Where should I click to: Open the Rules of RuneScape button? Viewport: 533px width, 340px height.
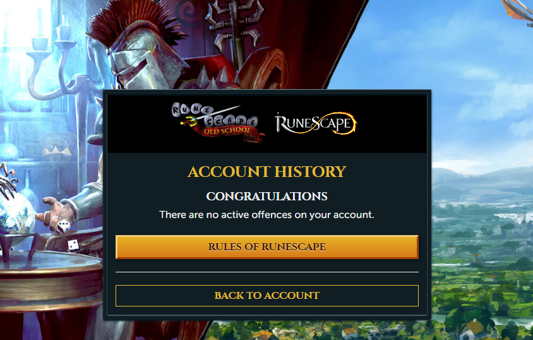(x=267, y=247)
